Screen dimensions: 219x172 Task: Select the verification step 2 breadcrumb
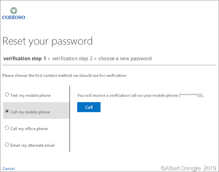coord(72,58)
